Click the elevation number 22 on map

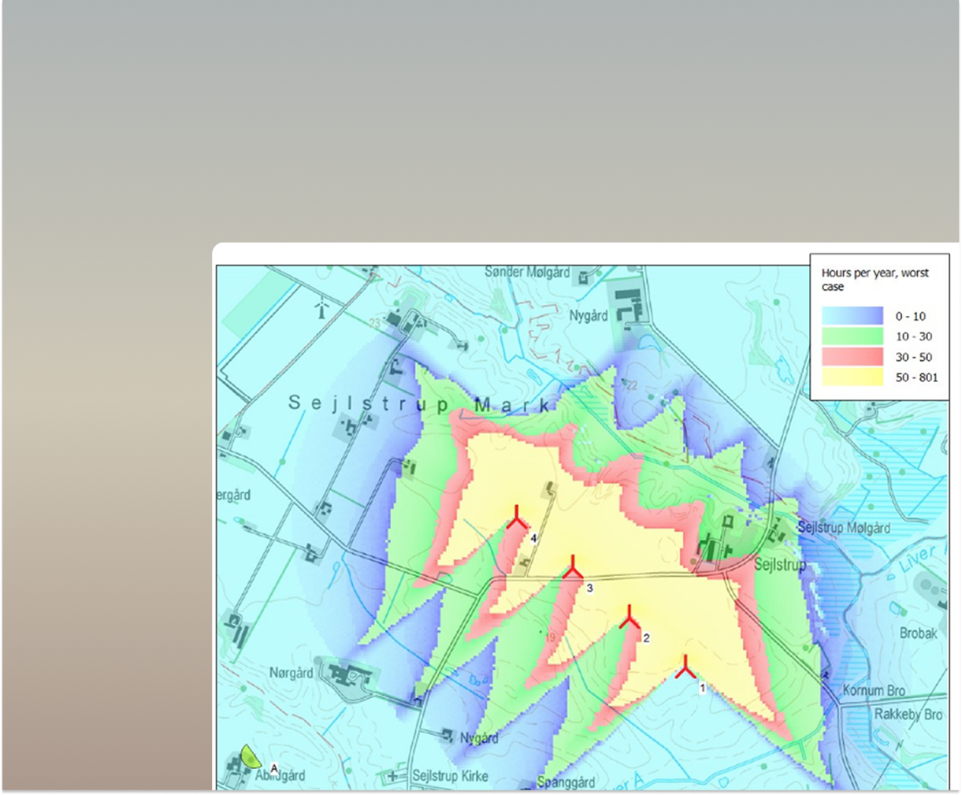pos(631,384)
